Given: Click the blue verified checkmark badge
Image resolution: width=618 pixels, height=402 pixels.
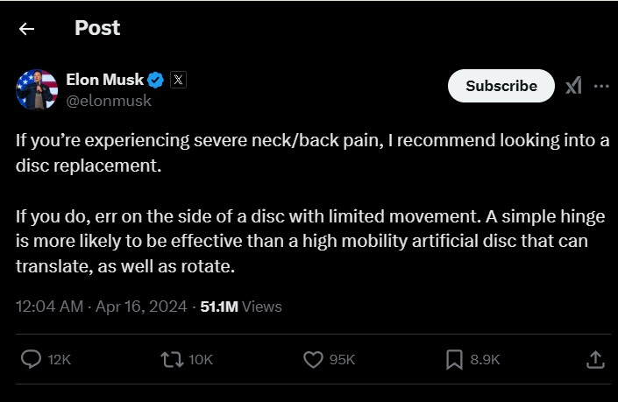Looking at the screenshot, I should pos(156,81).
